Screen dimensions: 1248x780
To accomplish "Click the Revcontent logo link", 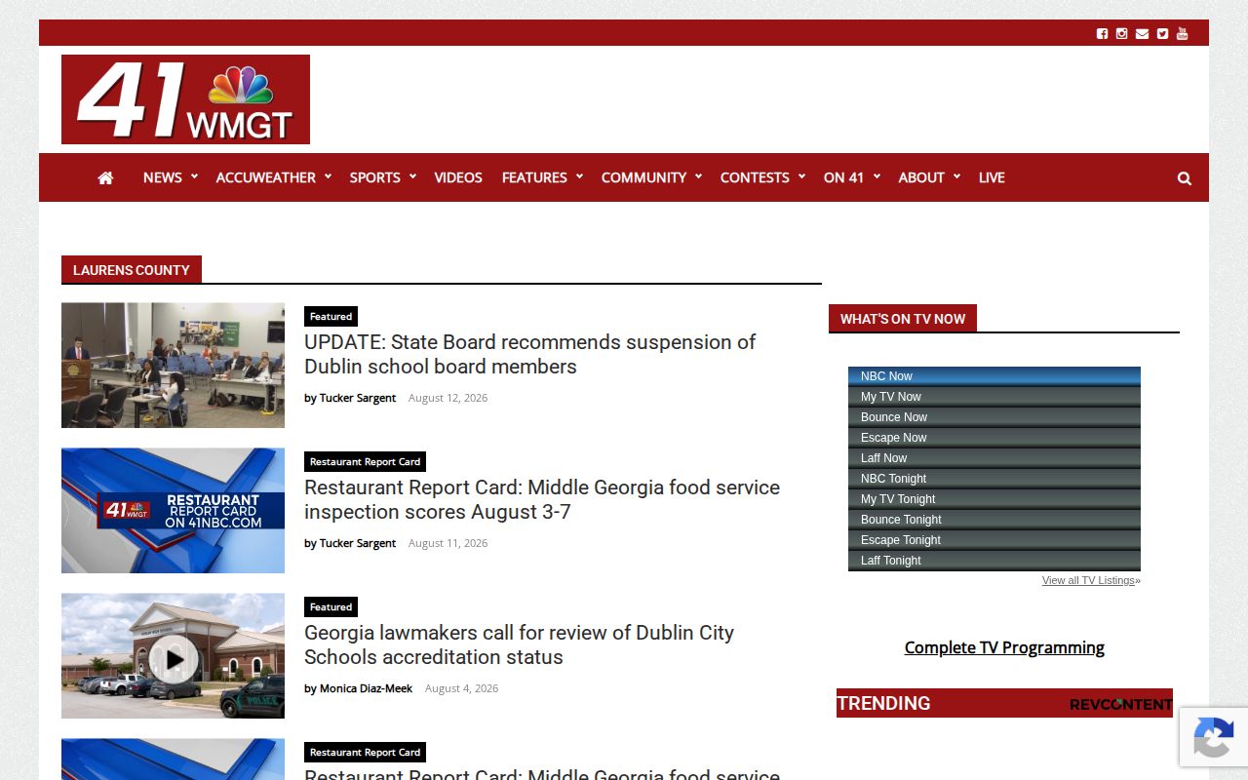I will coord(1120,704).
